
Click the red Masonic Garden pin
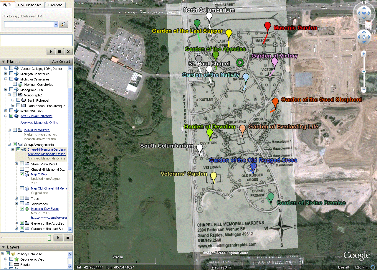pos(267,26)
